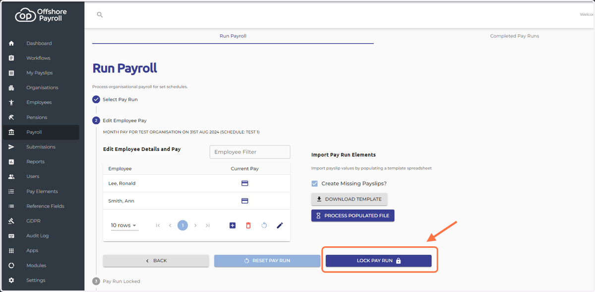595x292 pixels.
Task: Click into the Employee Filter field
Action: (x=250, y=152)
